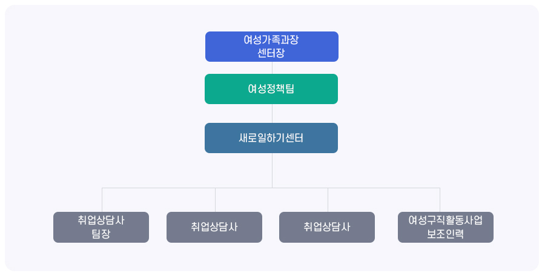The width and height of the screenshot is (542, 276).
Task: Click vertical connector above 여성구직활동사업 보조인력 box
Action: click(440, 200)
